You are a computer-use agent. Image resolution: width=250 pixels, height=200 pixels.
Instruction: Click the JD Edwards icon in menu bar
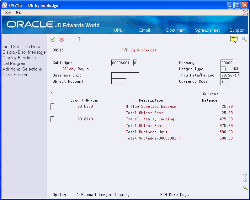(246, 13)
